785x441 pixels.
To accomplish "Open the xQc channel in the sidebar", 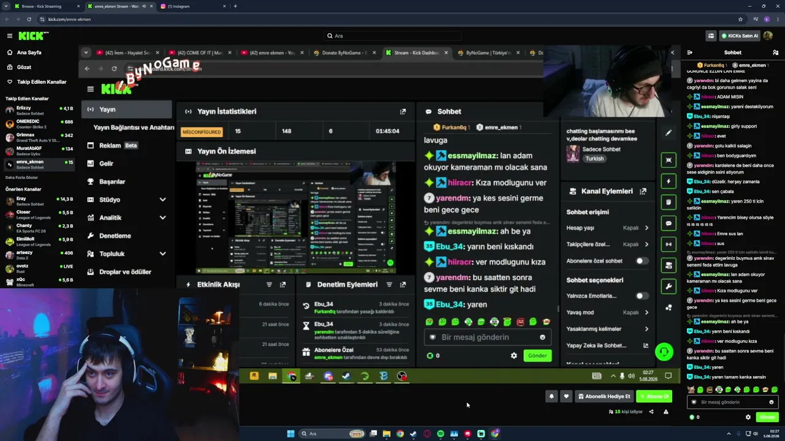I will point(39,282).
